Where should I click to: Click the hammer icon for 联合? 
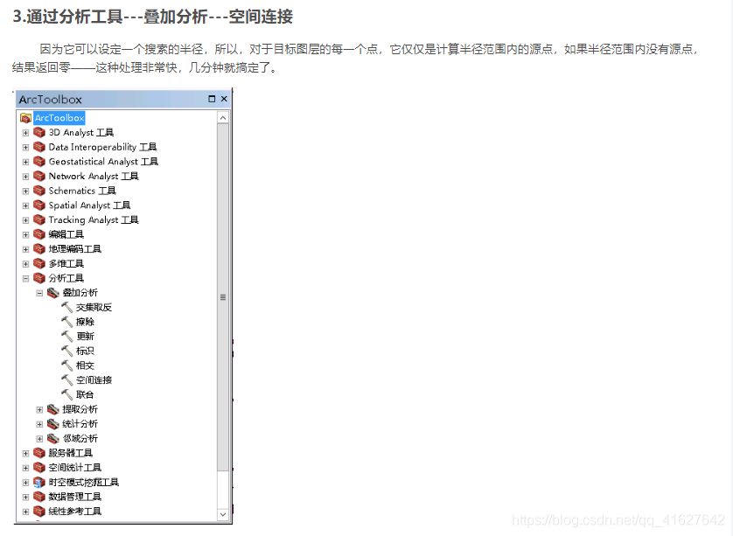[67, 394]
